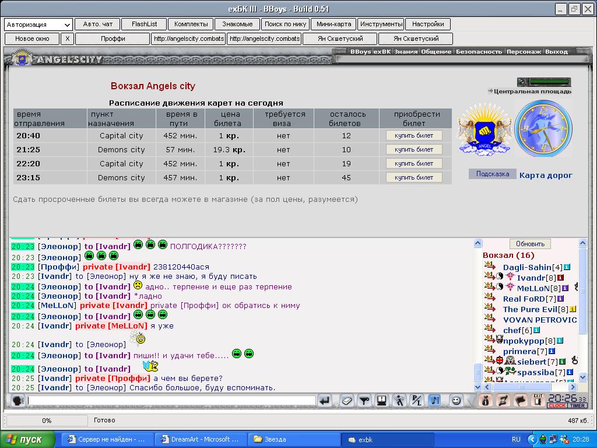
Task: Focus the chat message input field
Action: click(171, 400)
